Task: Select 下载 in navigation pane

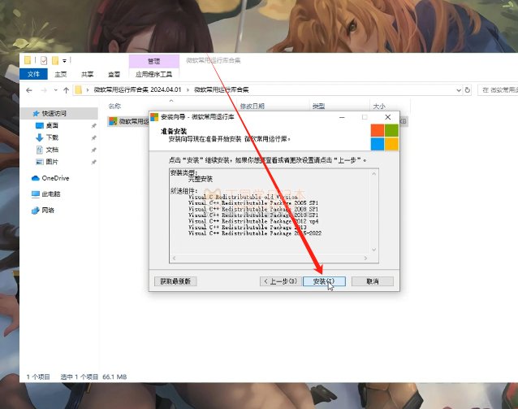Action: coord(52,137)
